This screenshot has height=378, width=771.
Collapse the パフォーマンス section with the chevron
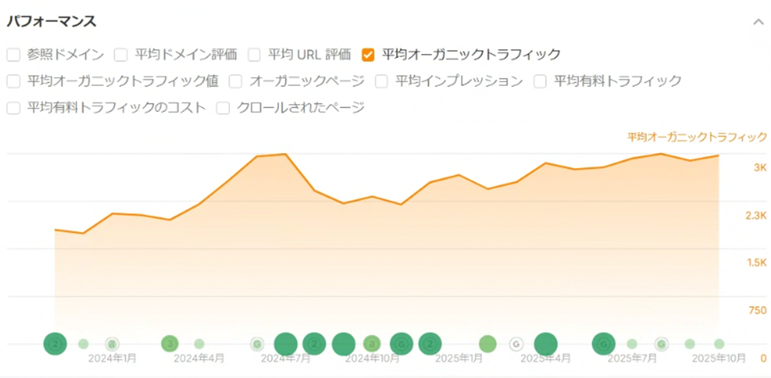click(758, 22)
